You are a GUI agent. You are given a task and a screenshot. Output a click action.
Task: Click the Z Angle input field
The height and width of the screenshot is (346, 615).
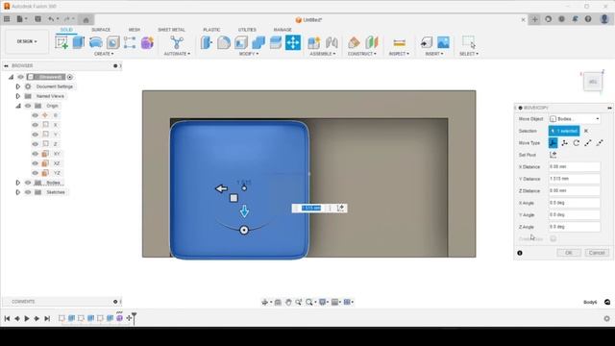[x=575, y=227]
